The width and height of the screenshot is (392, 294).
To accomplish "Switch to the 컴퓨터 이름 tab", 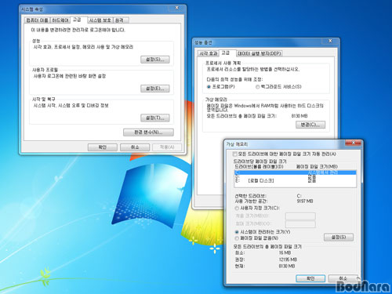I will pyautogui.click(x=38, y=20).
